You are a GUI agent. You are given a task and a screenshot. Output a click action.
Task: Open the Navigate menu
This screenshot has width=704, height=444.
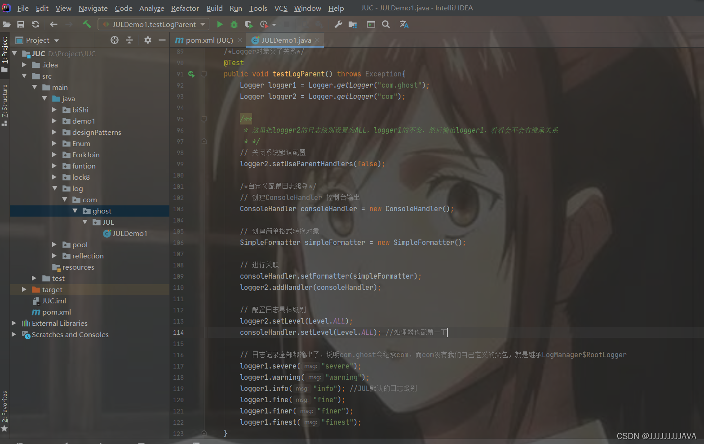point(93,8)
